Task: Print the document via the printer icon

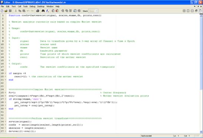Action: tap(38, 11)
